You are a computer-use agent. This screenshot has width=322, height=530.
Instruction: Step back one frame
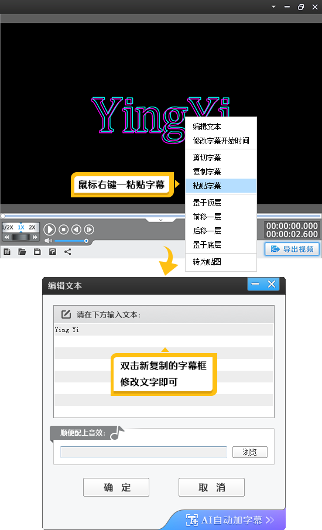click(76, 230)
